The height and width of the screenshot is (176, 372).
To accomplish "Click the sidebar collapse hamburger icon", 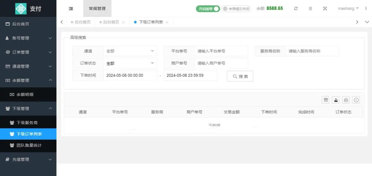I will point(71,9).
